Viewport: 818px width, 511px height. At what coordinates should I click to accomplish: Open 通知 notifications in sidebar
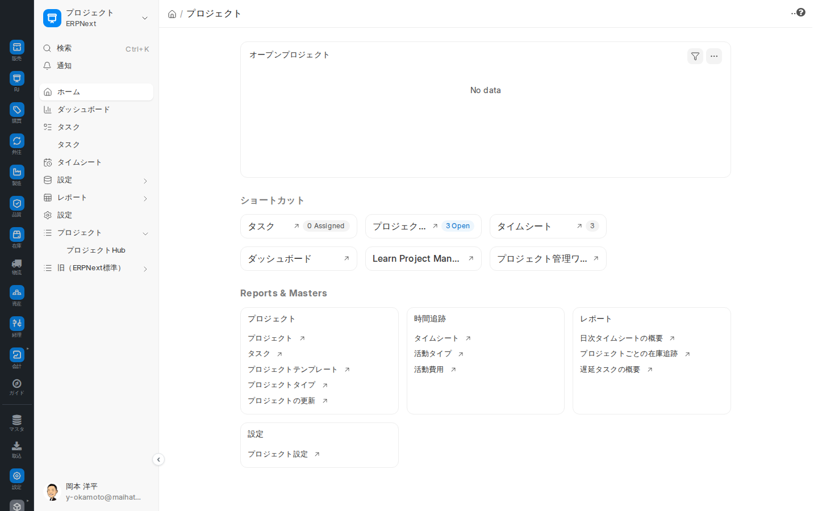click(96, 66)
